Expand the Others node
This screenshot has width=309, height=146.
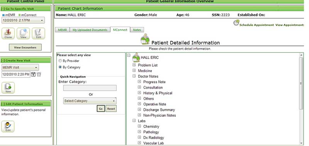[139, 98]
